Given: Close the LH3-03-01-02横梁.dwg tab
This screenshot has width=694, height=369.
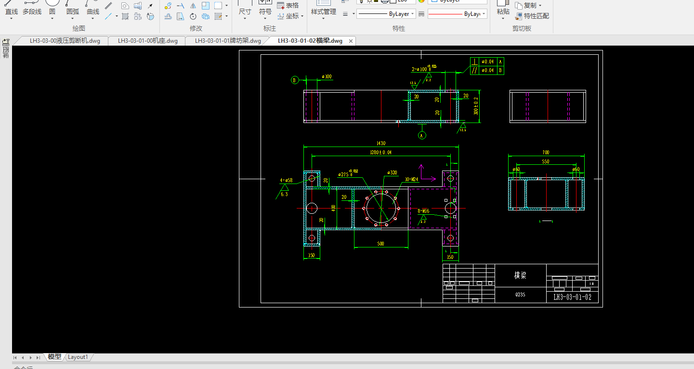Looking at the screenshot, I should pyautogui.click(x=351, y=41).
